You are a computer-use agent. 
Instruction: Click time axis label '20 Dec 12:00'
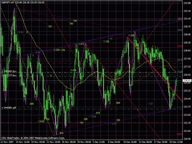click(x=176, y=142)
